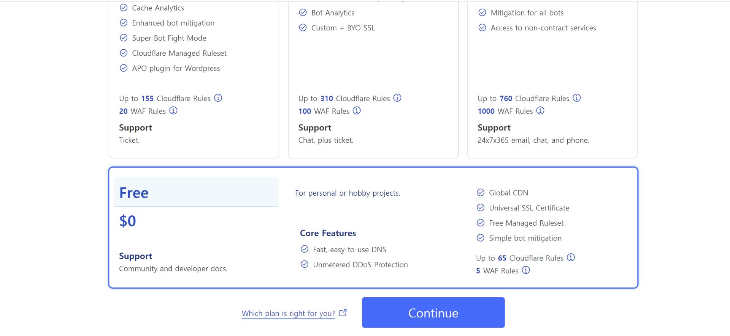This screenshot has width=730, height=336.
Task: Show info for 65 Cloudflare Rules
Action: [x=571, y=257]
